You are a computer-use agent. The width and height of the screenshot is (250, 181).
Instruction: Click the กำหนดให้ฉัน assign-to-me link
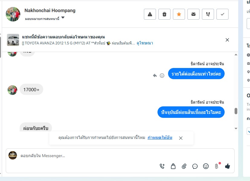tap(160, 138)
